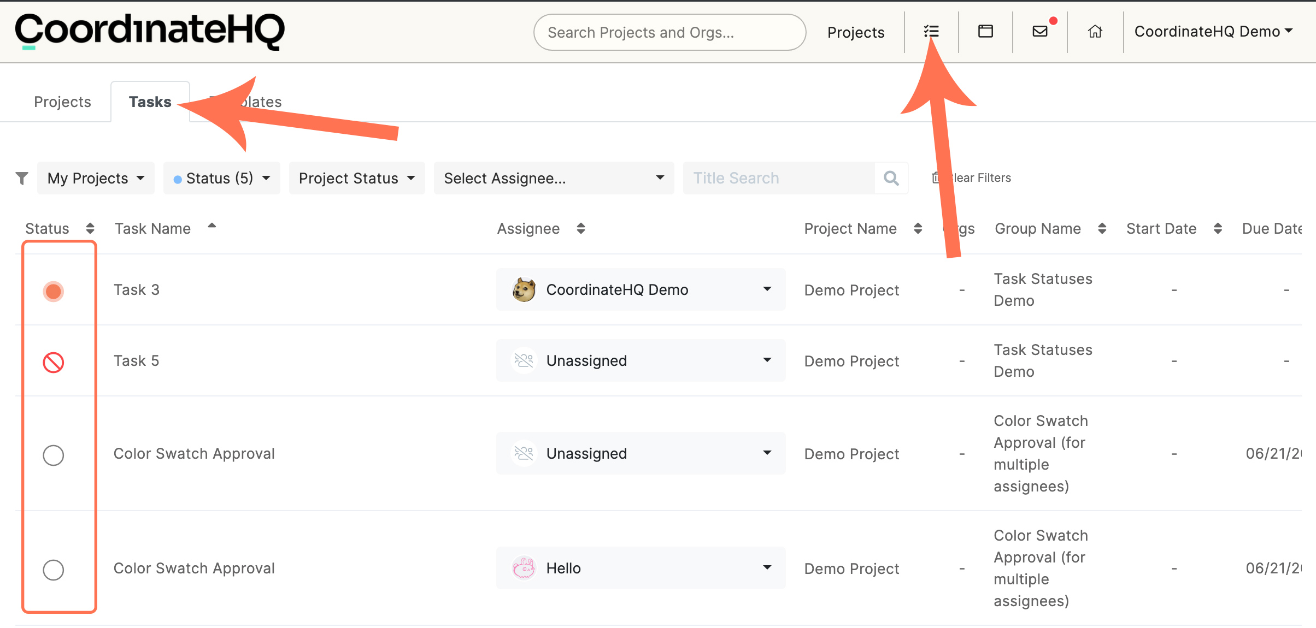
Task: Toggle blocked status icon for Task 5
Action: (x=54, y=362)
